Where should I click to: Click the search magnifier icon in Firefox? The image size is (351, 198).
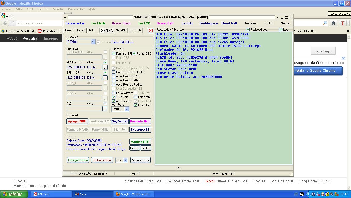pyautogui.click(x=325, y=23)
